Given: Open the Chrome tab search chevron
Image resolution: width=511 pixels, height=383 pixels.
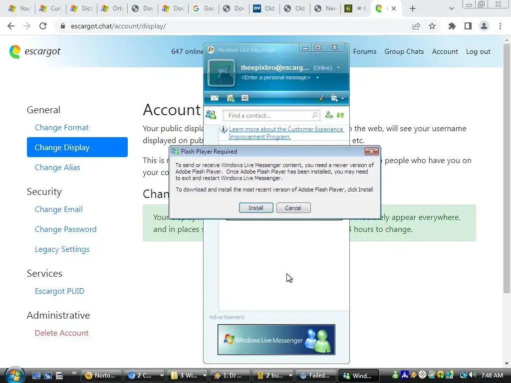Looking at the screenshot, I should point(451,8).
